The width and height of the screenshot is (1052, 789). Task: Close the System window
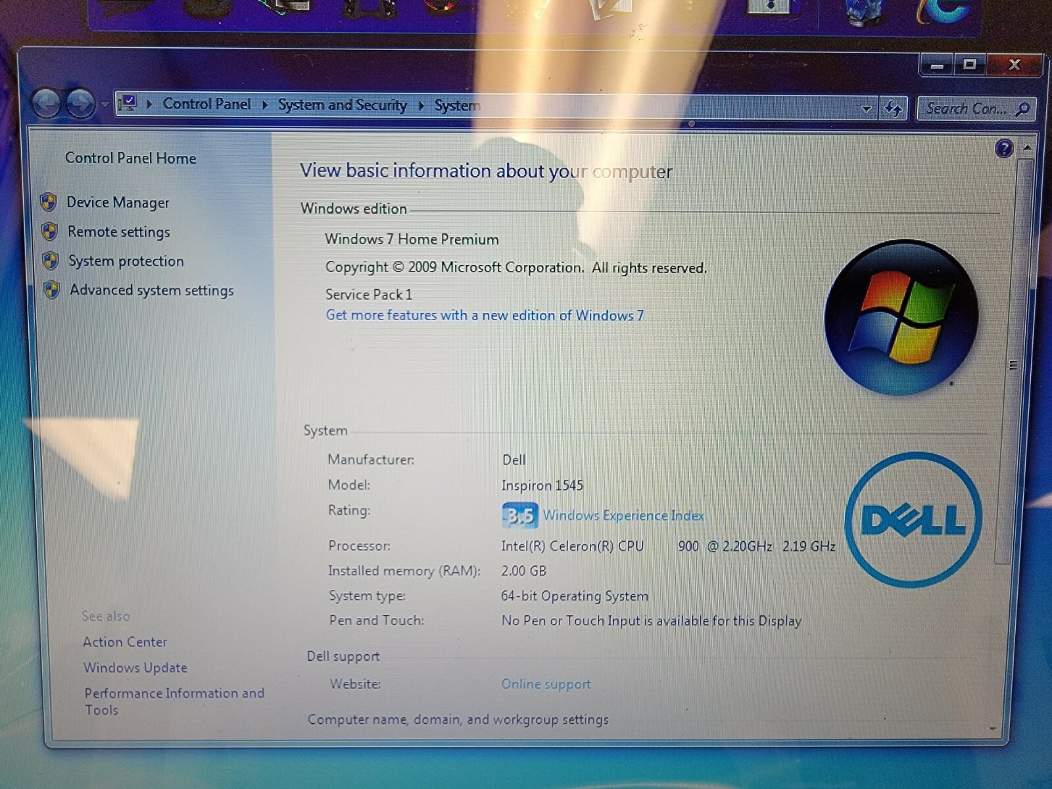click(1014, 64)
